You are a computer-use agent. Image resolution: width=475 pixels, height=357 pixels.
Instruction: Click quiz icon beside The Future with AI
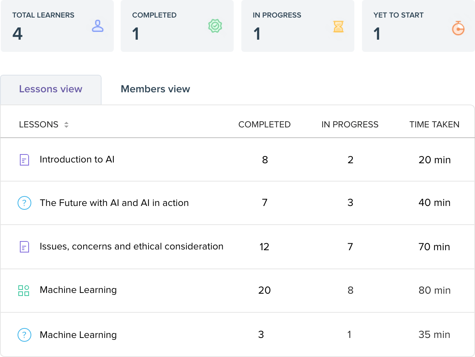coord(24,203)
